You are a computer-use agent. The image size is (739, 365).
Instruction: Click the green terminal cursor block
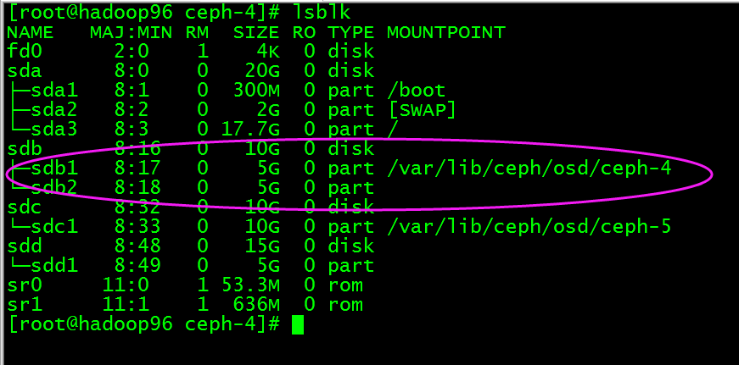pos(298,325)
